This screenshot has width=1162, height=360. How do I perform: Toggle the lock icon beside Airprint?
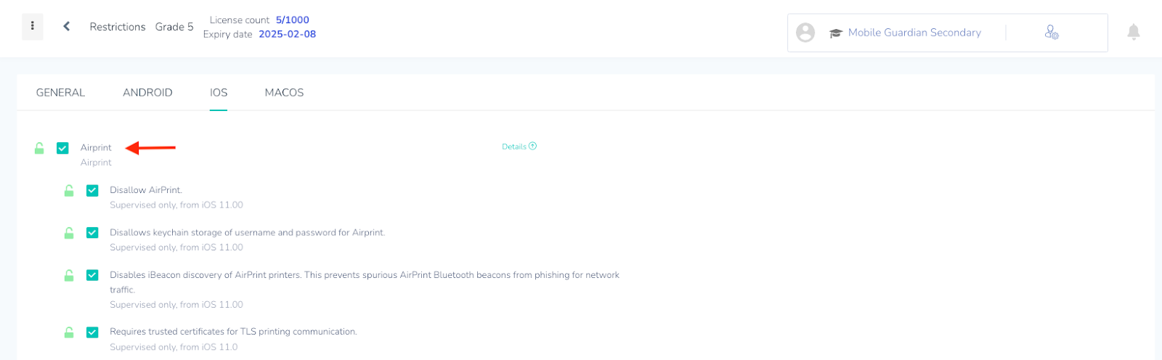pos(39,148)
